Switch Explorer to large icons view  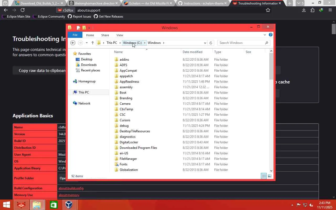tap(269, 176)
